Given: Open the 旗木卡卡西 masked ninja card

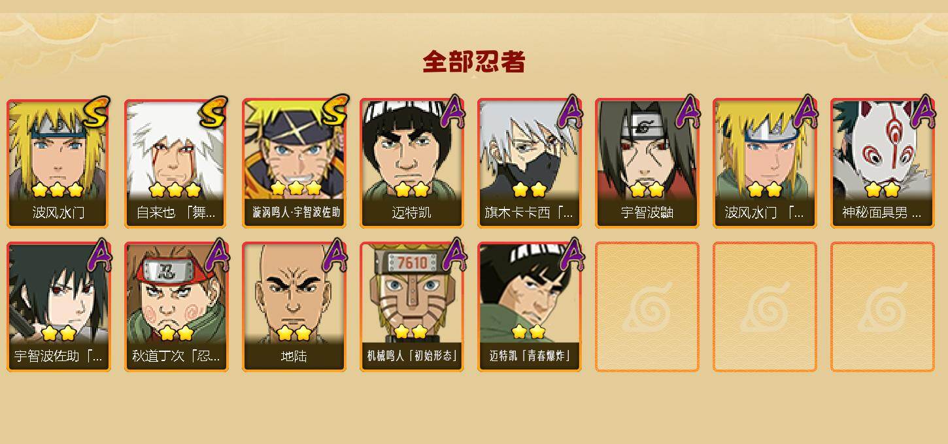Looking at the screenshot, I should [x=530, y=163].
